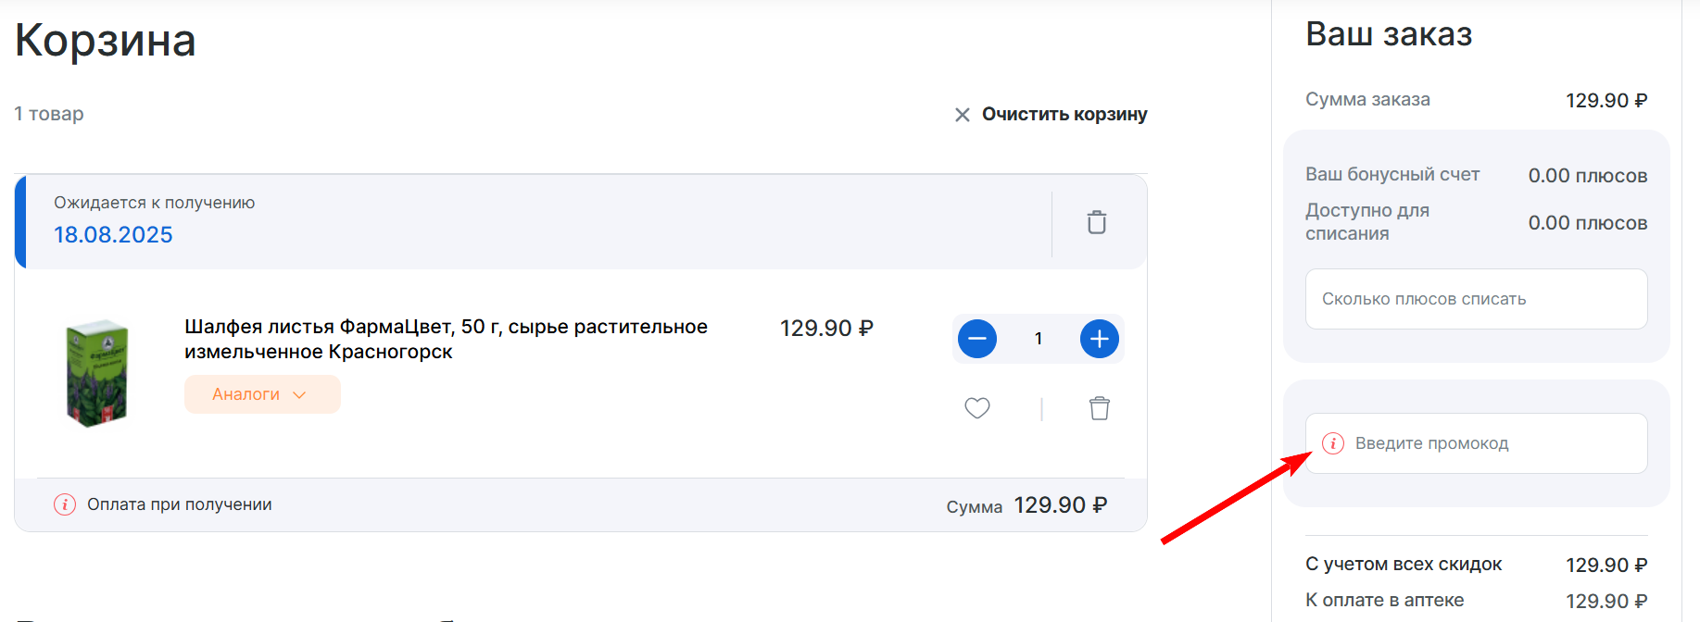
Task: Click the product name Шалфея листья ФармаЦвет
Action: 445,338
